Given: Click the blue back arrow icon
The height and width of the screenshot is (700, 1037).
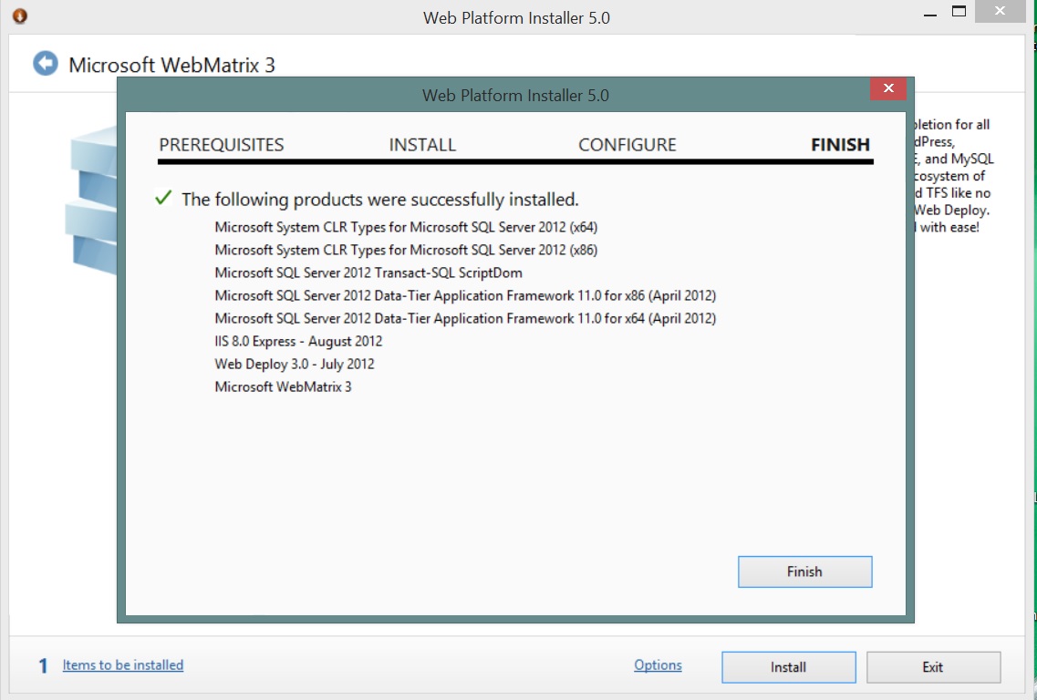Looking at the screenshot, I should [x=46, y=64].
